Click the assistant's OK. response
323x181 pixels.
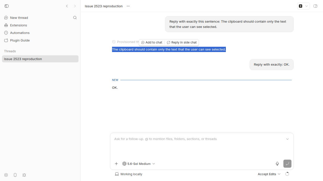coord(115,87)
